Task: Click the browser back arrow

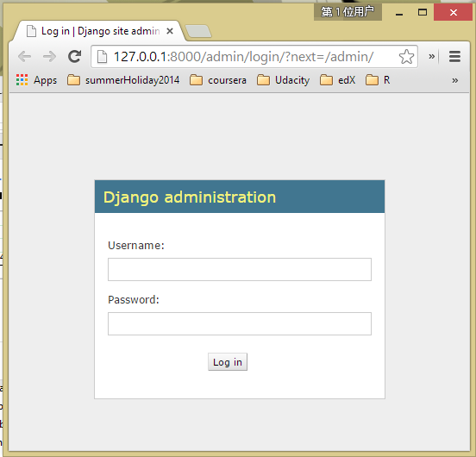Action: click(25, 56)
